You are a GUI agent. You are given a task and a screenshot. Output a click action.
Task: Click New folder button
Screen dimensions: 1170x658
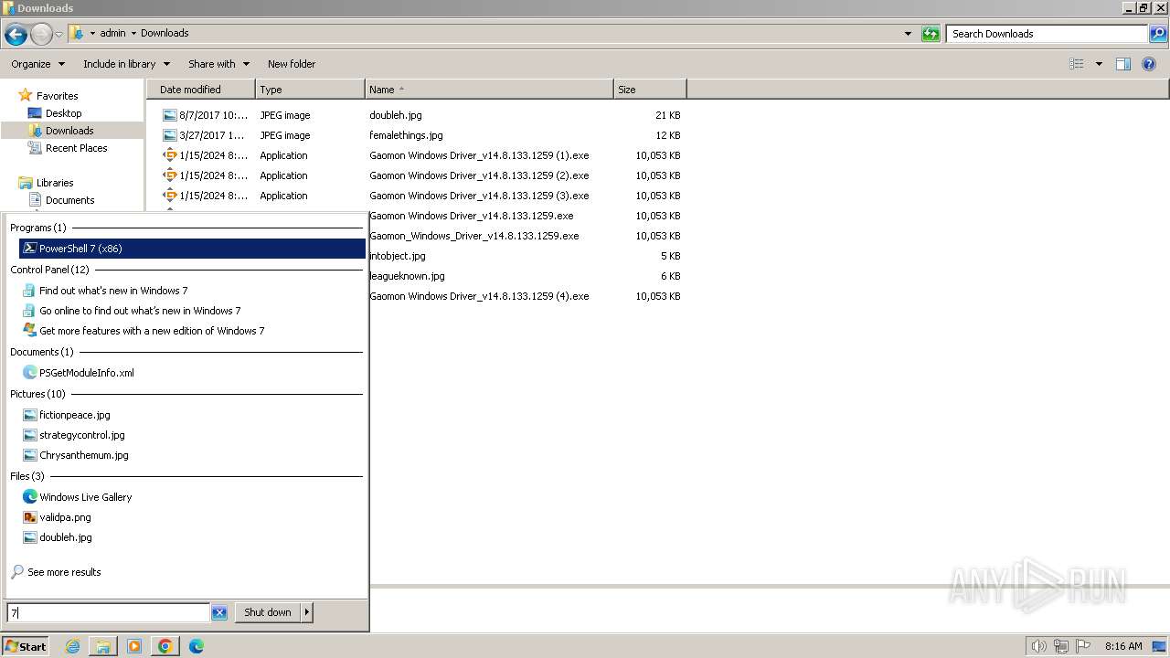292,64
